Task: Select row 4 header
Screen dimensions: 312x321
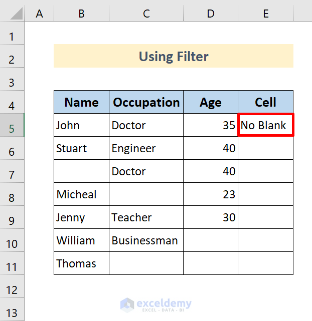Action: click(12, 102)
